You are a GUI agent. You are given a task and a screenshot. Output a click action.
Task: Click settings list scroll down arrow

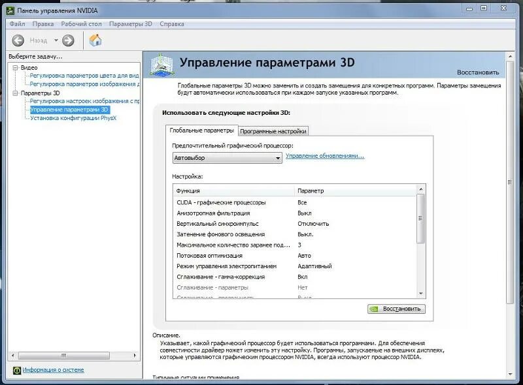pyautogui.click(x=420, y=294)
